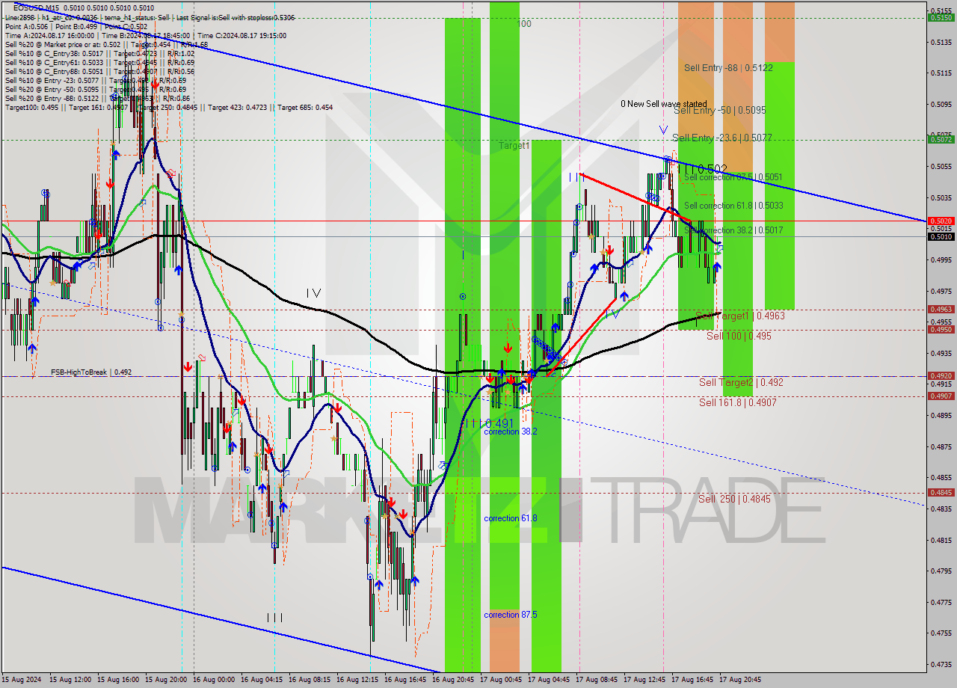The image size is (957, 688).
Task: Click the 'Sell correction 87.5 | 0.5051' label
Action: (x=733, y=177)
